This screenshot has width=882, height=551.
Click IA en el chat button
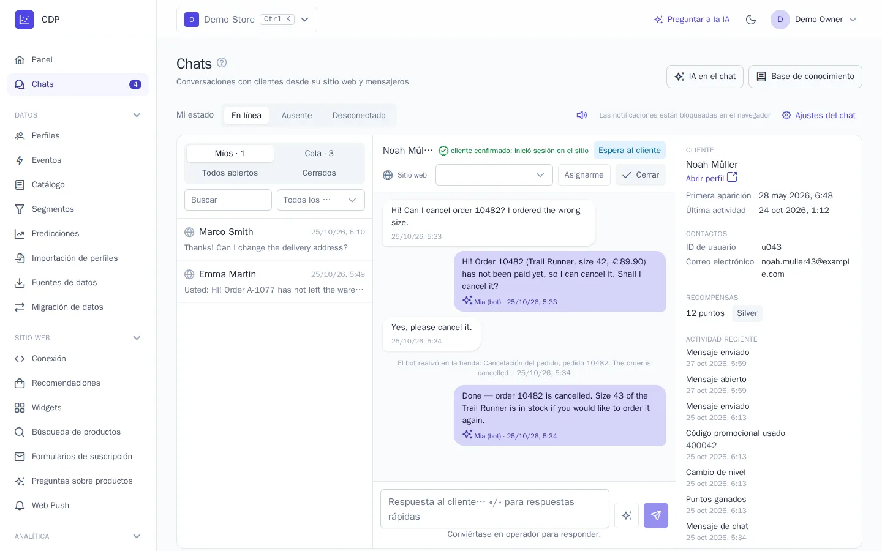(705, 77)
